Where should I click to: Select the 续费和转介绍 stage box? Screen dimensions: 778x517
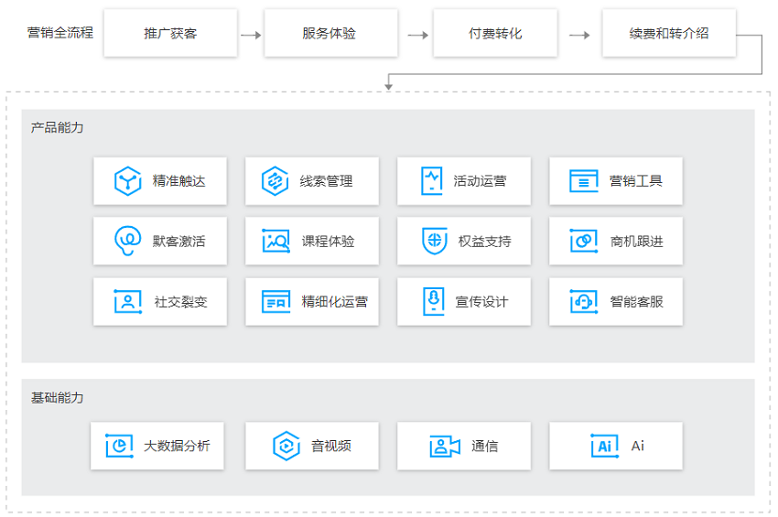[669, 33]
